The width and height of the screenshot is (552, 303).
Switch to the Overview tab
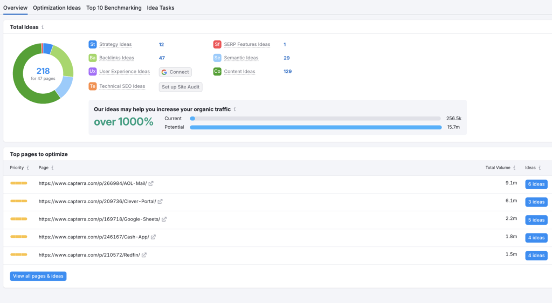point(15,8)
